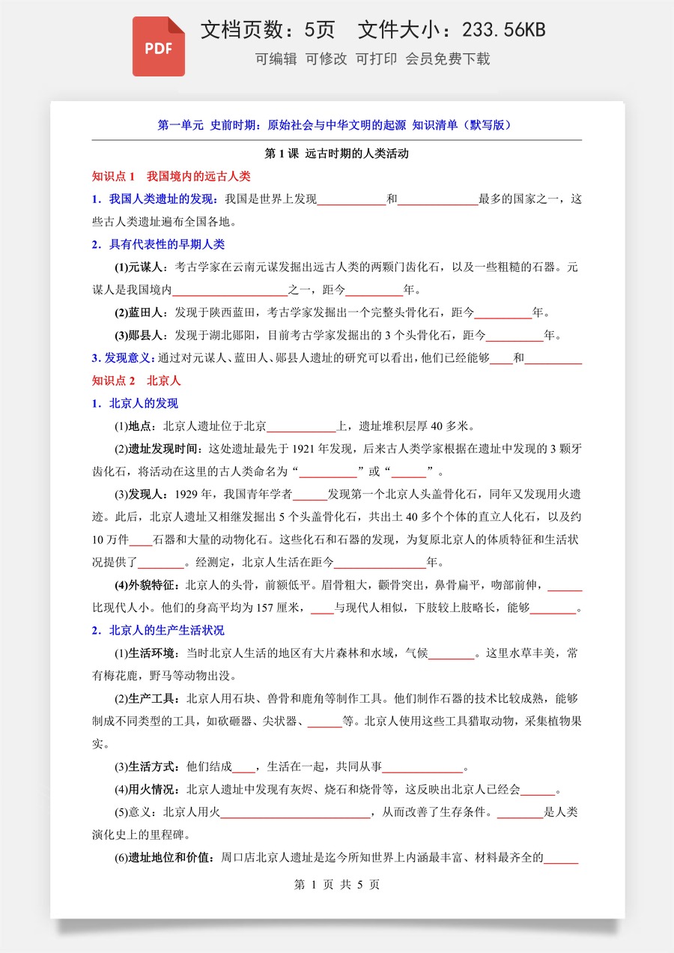Click the subheading '2. 北京人的生产生活状况'

(158, 631)
